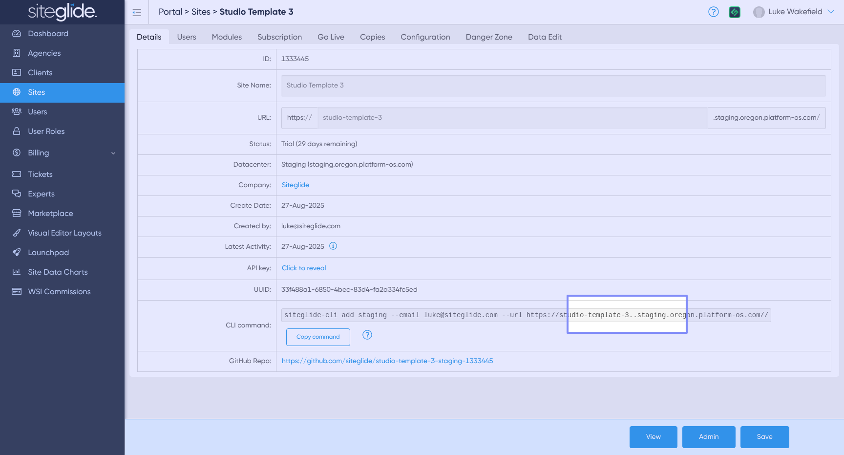
Task: Open the CLI command help icon
Action: click(367, 335)
